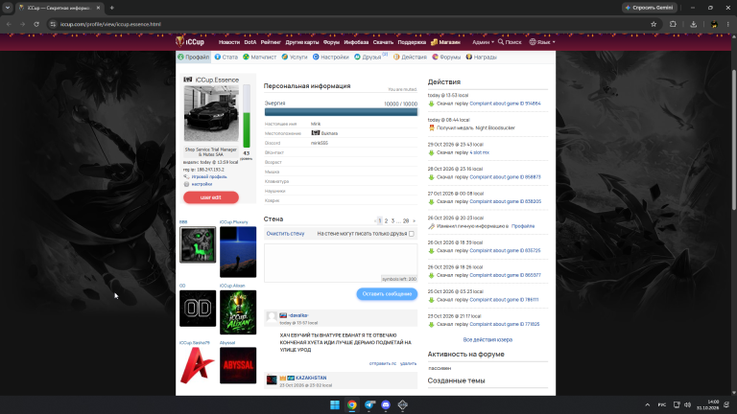Viewport: 737px width, 414px height.
Task: Click the Chrome bookmark star icon
Action: [x=654, y=24]
